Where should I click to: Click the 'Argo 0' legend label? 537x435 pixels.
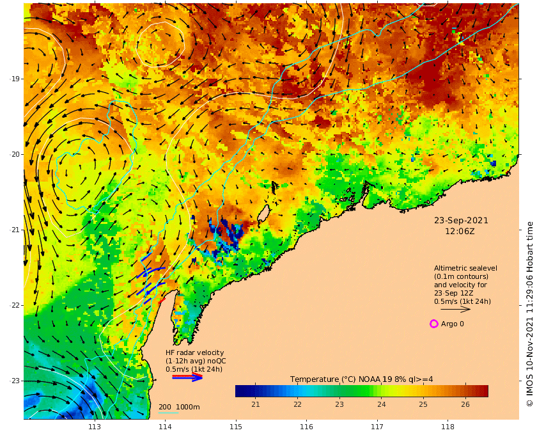point(453,324)
